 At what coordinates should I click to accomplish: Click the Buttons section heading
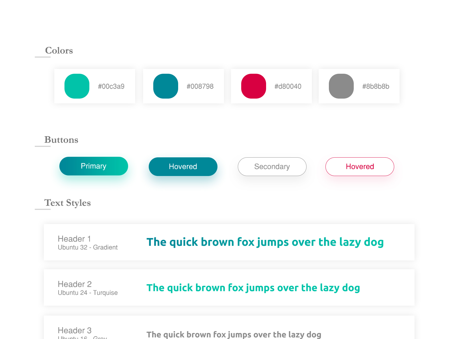coord(61,140)
